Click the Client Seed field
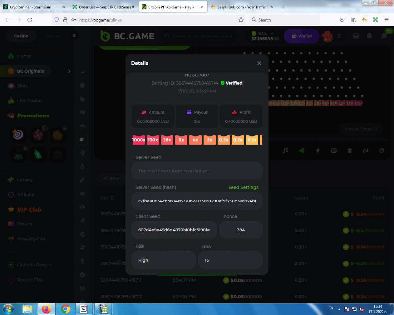 174,230
